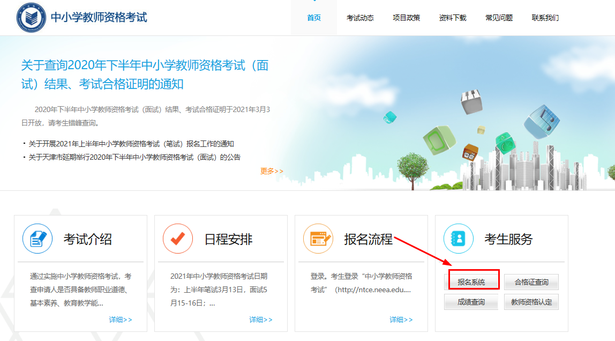
Task: Click the 教师资格认定 button
Action: pos(531,301)
